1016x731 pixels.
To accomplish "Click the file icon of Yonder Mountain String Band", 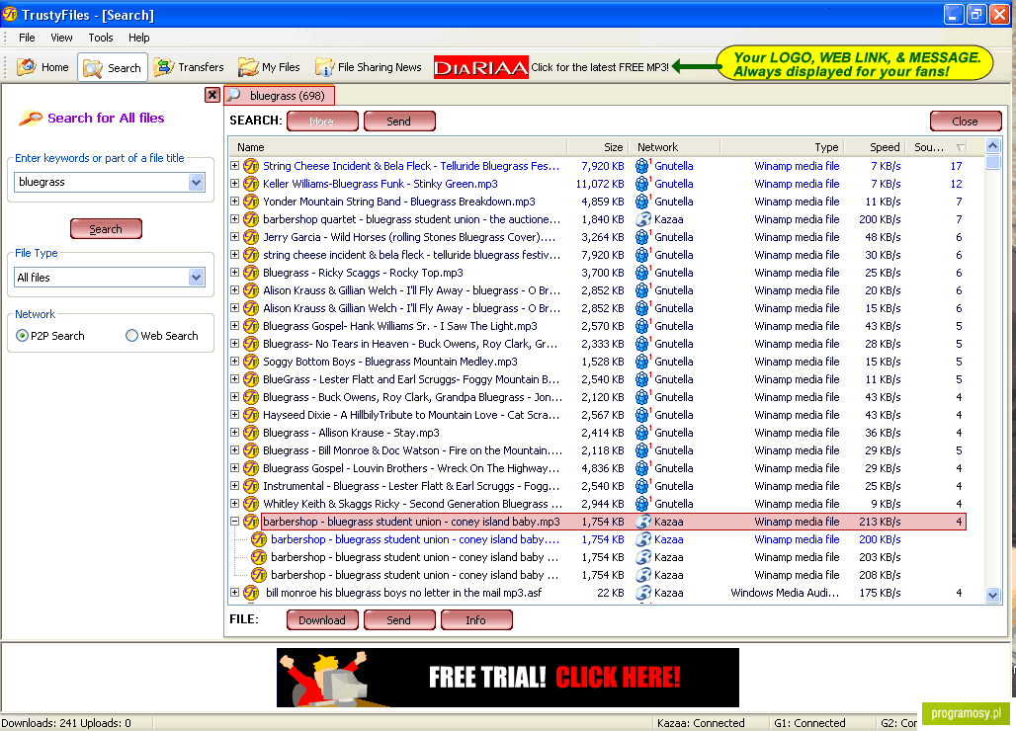I will tap(251, 202).
